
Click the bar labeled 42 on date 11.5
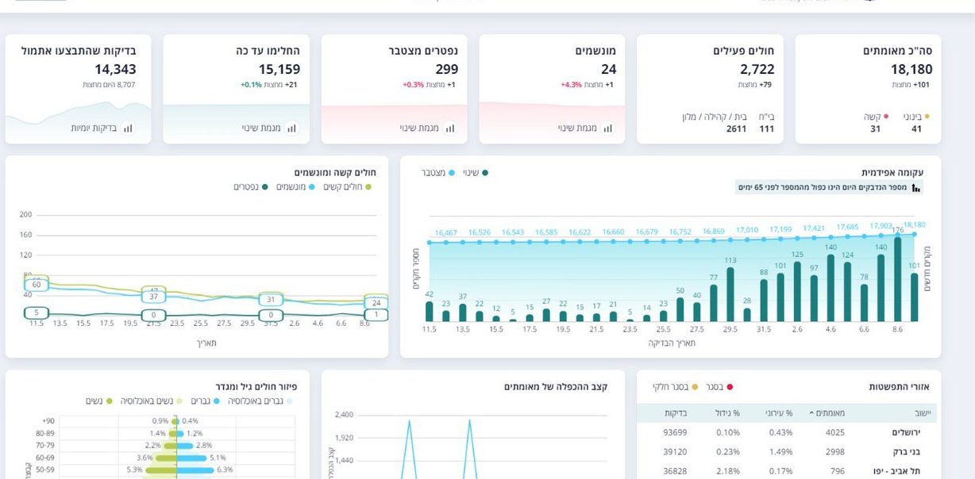point(430,311)
